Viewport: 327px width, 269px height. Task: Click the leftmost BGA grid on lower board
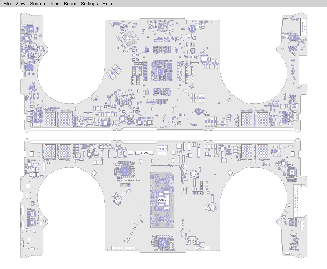tap(50, 150)
